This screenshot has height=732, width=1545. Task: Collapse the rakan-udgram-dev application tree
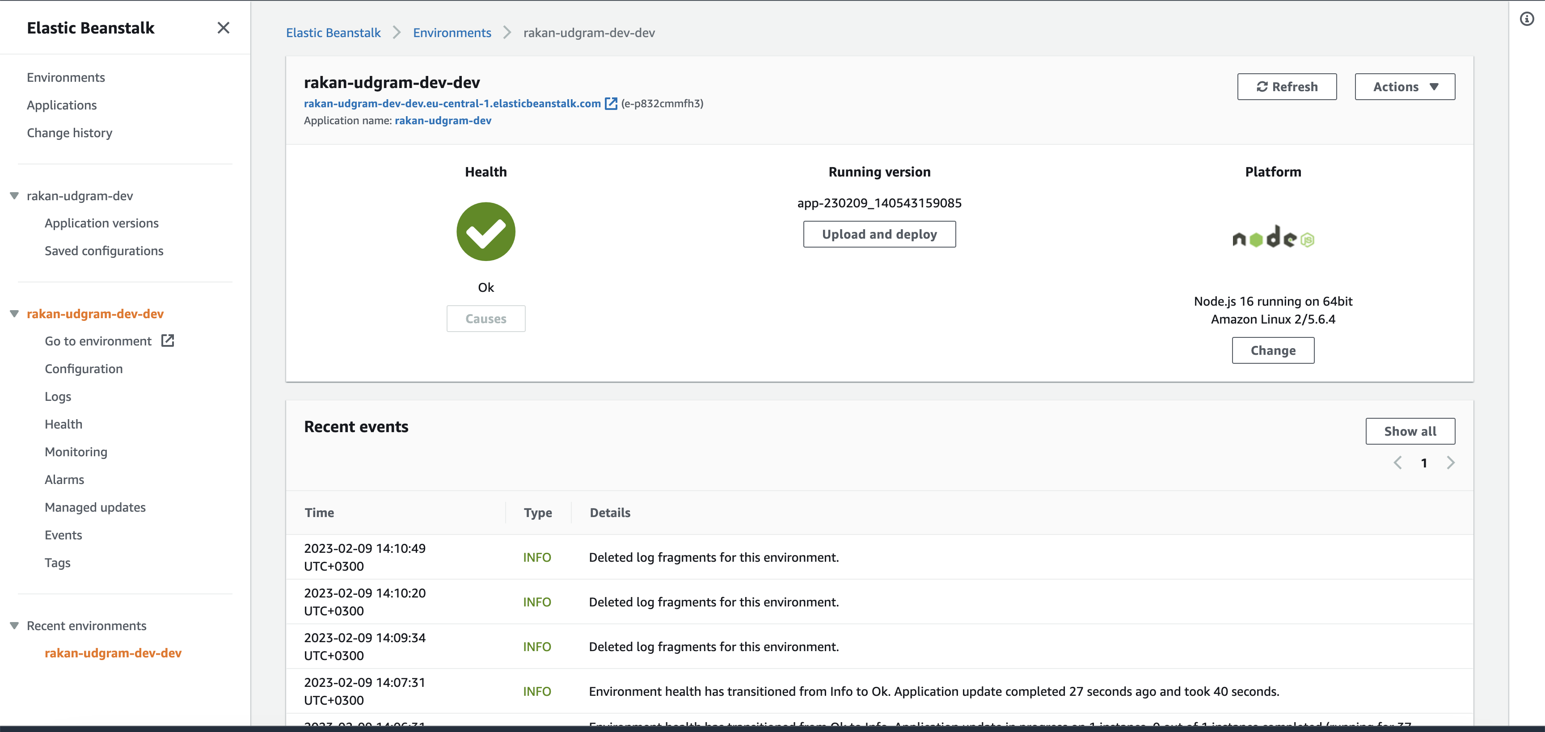(x=14, y=196)
